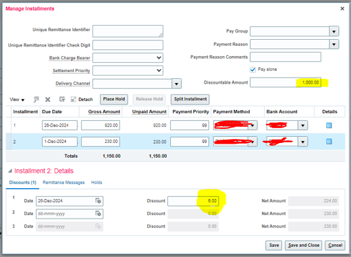351x257 pixels.
Task: Switch to the Remittance Messages tab
Action: pos(63,182)
